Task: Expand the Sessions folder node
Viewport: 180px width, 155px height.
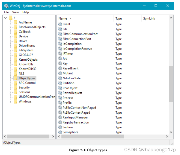Action: (10, 92)
